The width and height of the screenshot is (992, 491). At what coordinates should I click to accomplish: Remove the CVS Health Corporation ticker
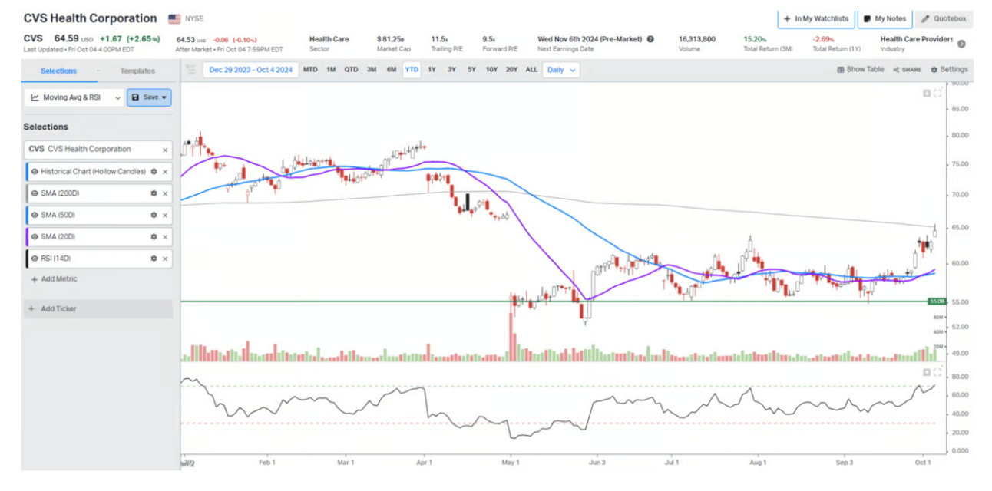click(x=164, y=150)
